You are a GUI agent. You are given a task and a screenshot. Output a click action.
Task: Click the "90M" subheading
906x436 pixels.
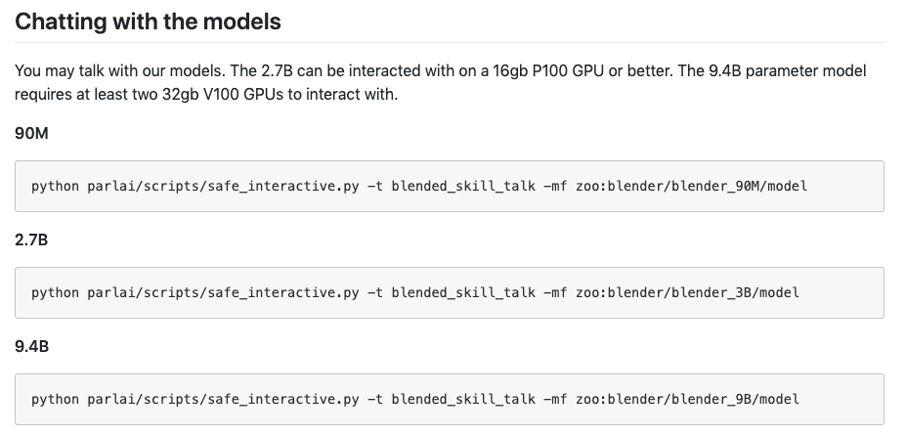pos(31,133)
